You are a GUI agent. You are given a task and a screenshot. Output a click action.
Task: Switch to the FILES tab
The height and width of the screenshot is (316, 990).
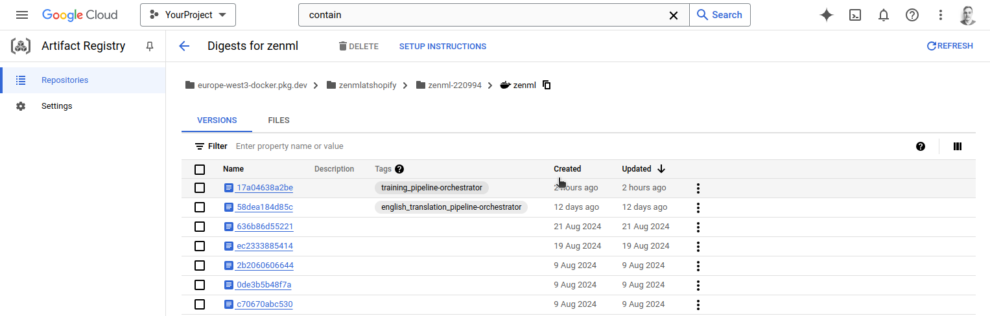[279, 120]
